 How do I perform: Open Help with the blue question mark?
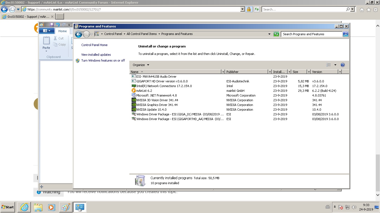click(343, 65)
